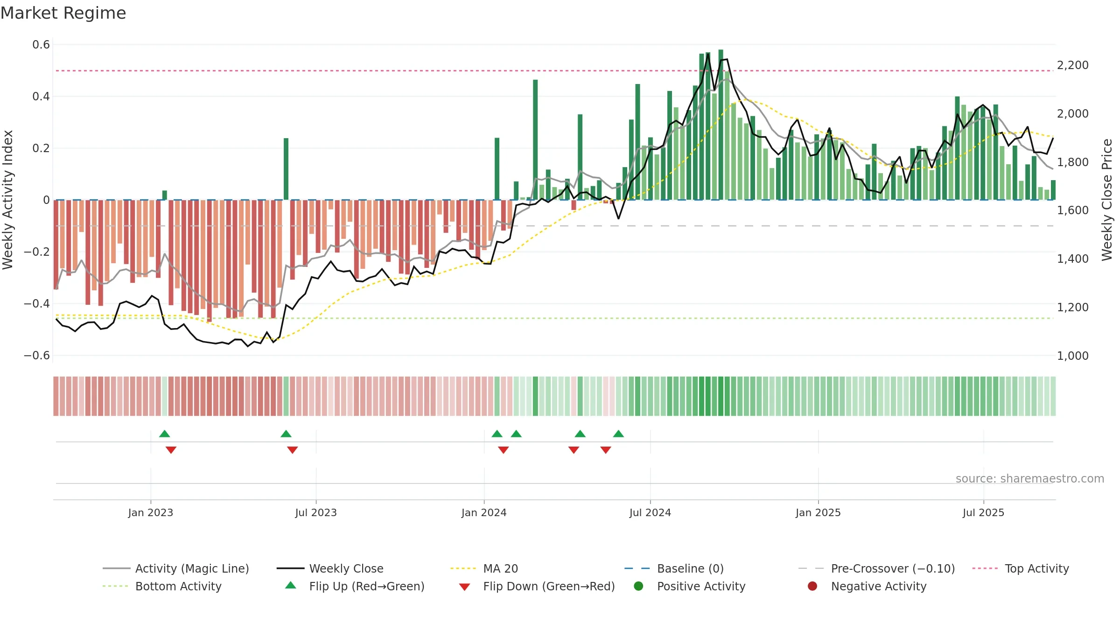Click the lone green activity bar in late May 2023
The width and height of the screenshot is (1120, 630).
(286, 169)
